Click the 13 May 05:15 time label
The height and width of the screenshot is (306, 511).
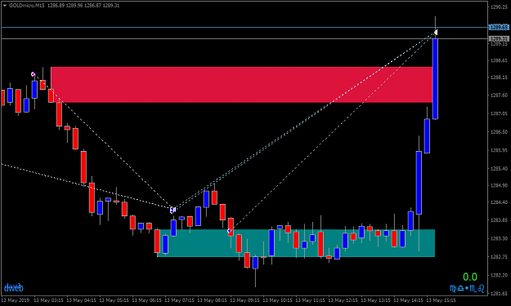[114, 300]
